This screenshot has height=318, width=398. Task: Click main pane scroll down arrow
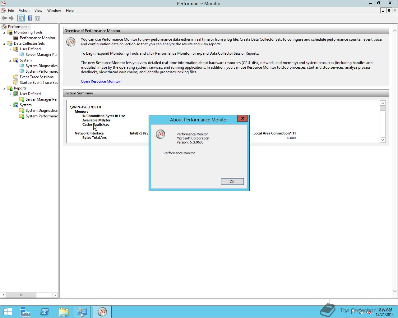(x=395, y=291)
